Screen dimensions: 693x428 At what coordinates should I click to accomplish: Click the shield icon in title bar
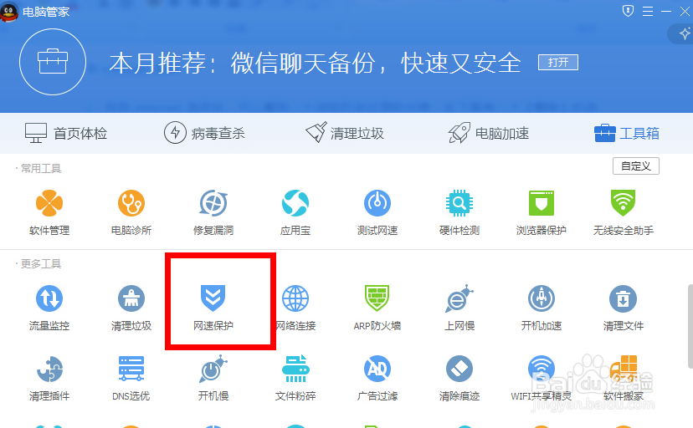click(x=628, y=11)
